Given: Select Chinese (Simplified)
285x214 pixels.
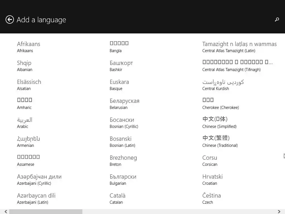Looking at the screenshot, I should (x=219, y=123).
